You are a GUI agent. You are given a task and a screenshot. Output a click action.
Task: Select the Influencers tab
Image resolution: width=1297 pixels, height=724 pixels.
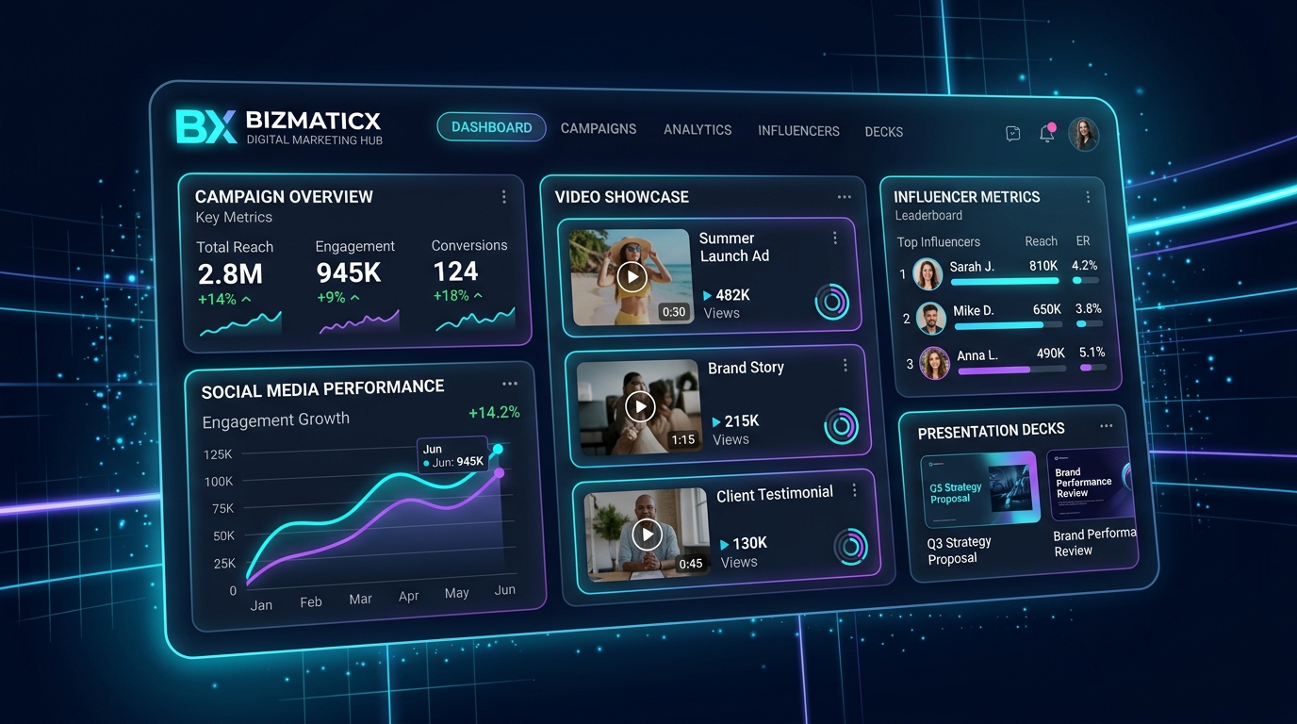point(798,131)
